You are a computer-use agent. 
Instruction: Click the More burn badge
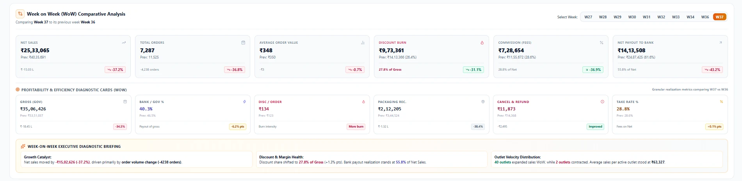click(356, 126)
